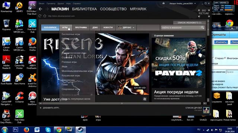The height and width of the screenshot is (133, 238).
Task: Open the Windows Start menu orb
Action: [4, 130]
